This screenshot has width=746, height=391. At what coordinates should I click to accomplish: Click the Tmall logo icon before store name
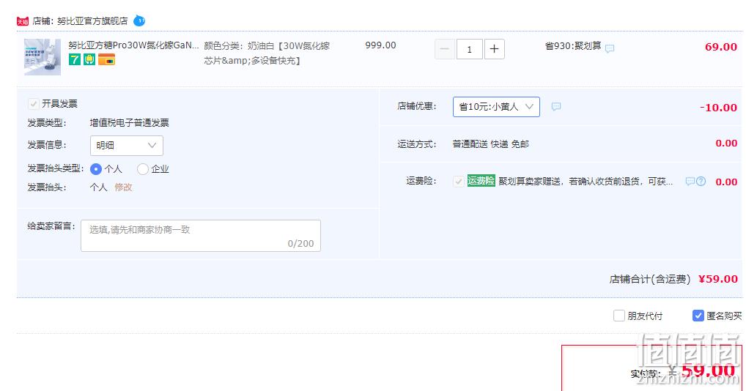click(x=23, y=21)
